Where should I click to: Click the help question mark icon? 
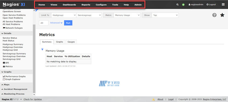click(214, 15)
